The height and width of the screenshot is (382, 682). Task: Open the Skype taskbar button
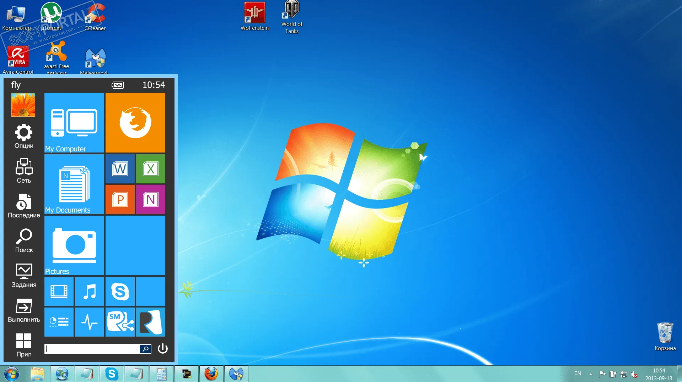[x=112, y=374]
